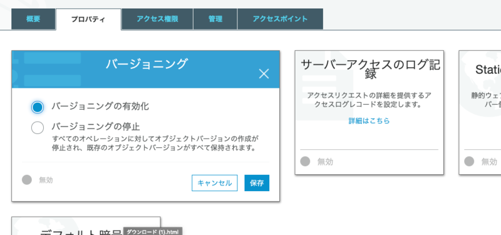This screenshot has width=501, height=235.
Task: Switch to the 概要 tab
Action: [x=33, y=19]
